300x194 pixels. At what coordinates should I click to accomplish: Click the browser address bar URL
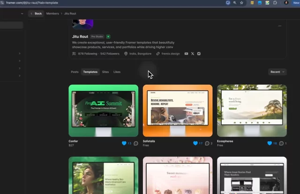32,3
